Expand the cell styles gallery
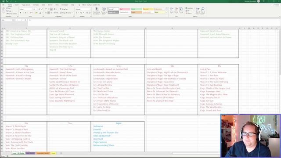Screen dimensions: 281x158 click(x=166, y=13)
